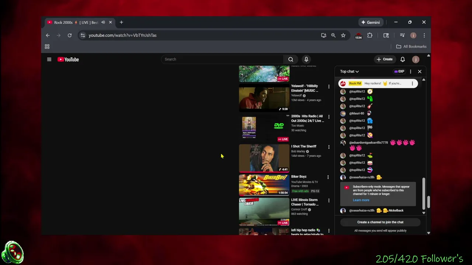Screen dimensions: 472x265
Task: Open the tab search icon in the toolbar
Action: pos(386,35)
